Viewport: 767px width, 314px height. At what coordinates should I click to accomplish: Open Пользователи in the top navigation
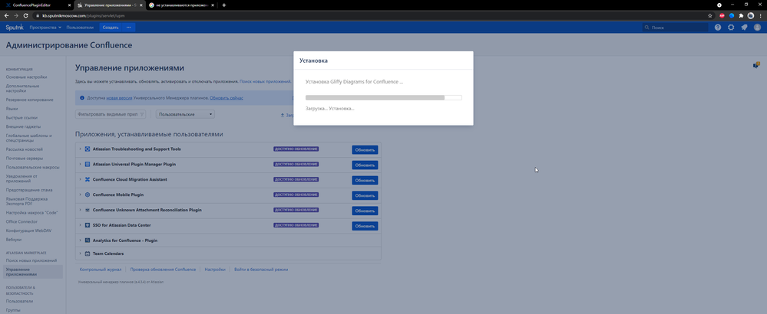80,28
